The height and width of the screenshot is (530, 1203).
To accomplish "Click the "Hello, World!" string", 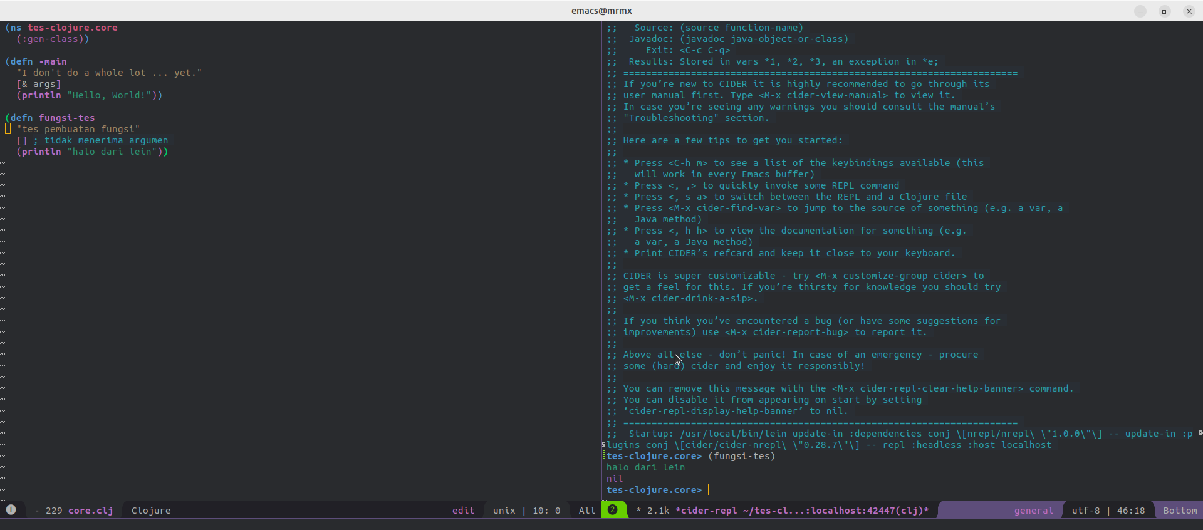I will (109, 95).
